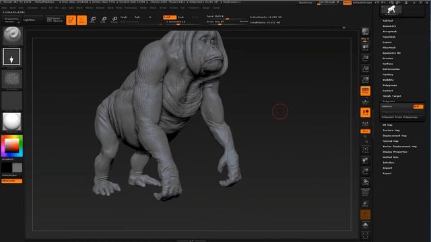Click the Frame icon on right shelf
Screen dimensions: 431x242
click(x=365, y=150)
